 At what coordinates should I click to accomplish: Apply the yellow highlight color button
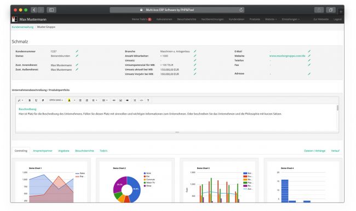click(69, 100)
